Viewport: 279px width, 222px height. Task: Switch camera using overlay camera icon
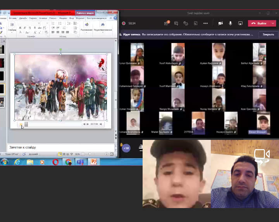[262, 156]
